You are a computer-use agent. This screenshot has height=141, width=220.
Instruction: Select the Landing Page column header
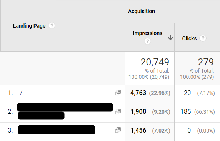point(29,26)
